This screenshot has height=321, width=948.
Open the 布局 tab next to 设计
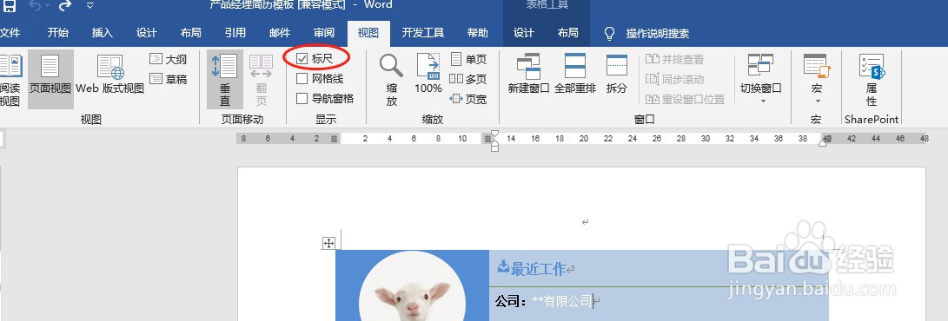pos(191,33)
